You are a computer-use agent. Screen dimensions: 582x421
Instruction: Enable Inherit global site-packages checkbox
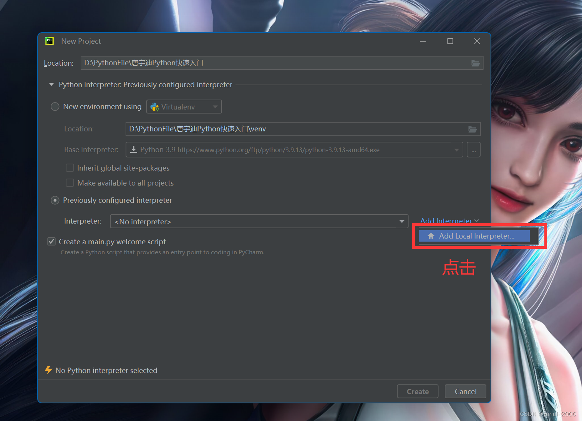point(70,168)
